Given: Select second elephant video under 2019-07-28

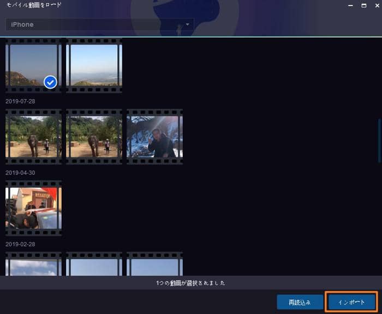Looking at the screenshot, I should coord(94,137).
